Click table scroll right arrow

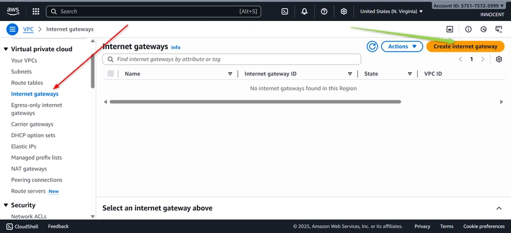501,102
